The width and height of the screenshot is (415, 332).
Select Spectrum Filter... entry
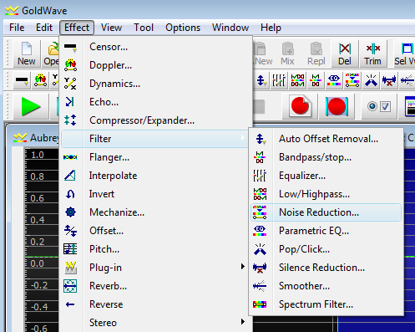pos(326,304)
